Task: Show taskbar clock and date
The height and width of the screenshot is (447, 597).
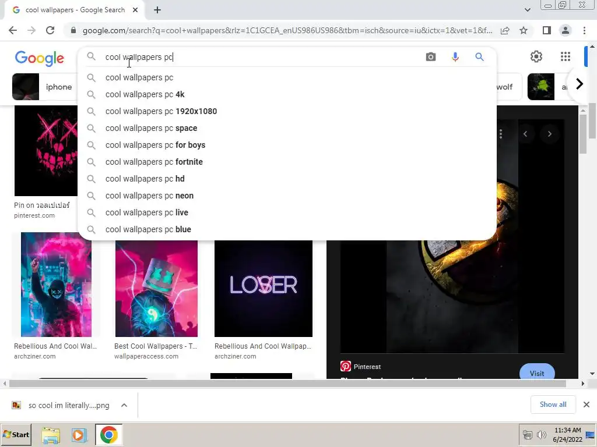Action: (568, 434)
